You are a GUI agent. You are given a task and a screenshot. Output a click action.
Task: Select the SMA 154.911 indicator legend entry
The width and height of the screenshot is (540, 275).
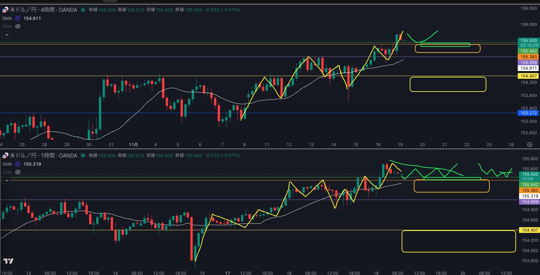7,18
